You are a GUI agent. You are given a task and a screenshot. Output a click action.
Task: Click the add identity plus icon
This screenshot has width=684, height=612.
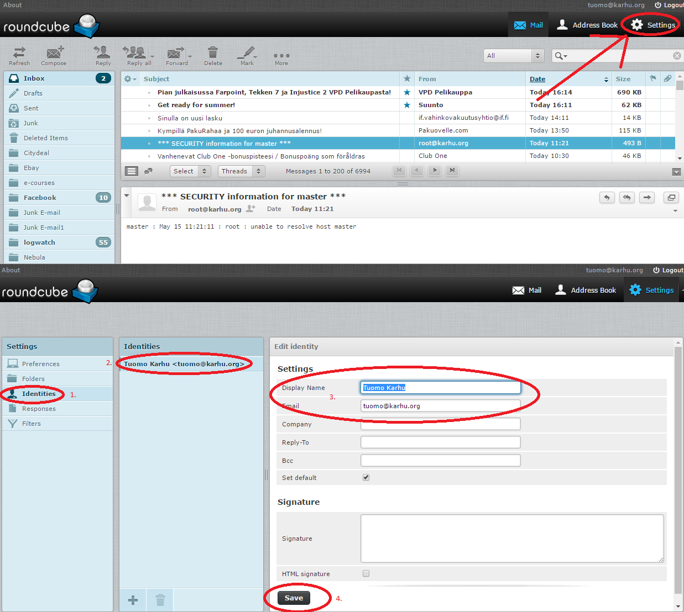point(133,600)
